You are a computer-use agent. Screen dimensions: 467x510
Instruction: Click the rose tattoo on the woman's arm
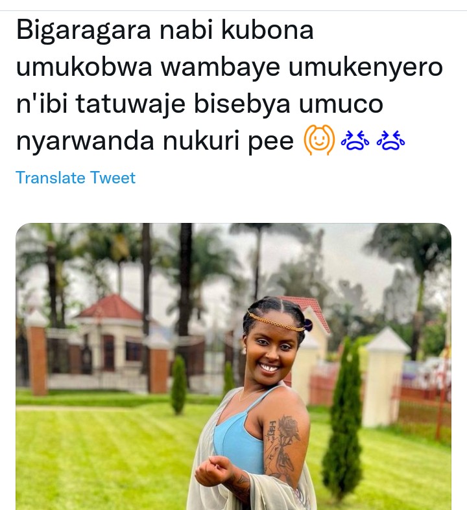[289, 429]
